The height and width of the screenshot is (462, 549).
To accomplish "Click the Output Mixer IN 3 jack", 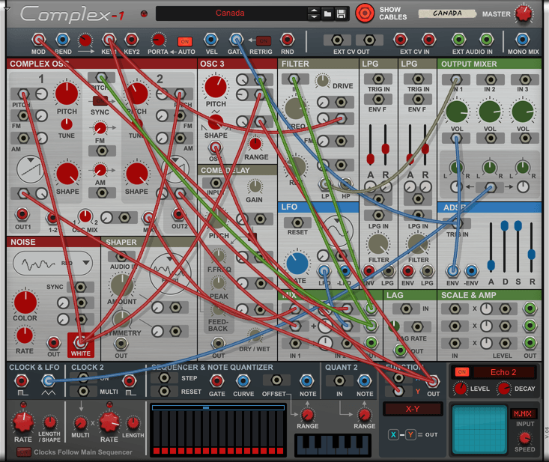I will 524,80.
